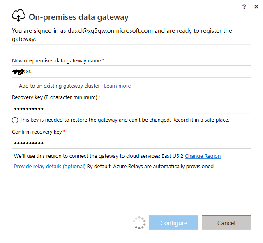The width and height of the screenshot is (263, 243).
Task: Click the red asterisk after gateway name label
Action: tap(103, 60)
